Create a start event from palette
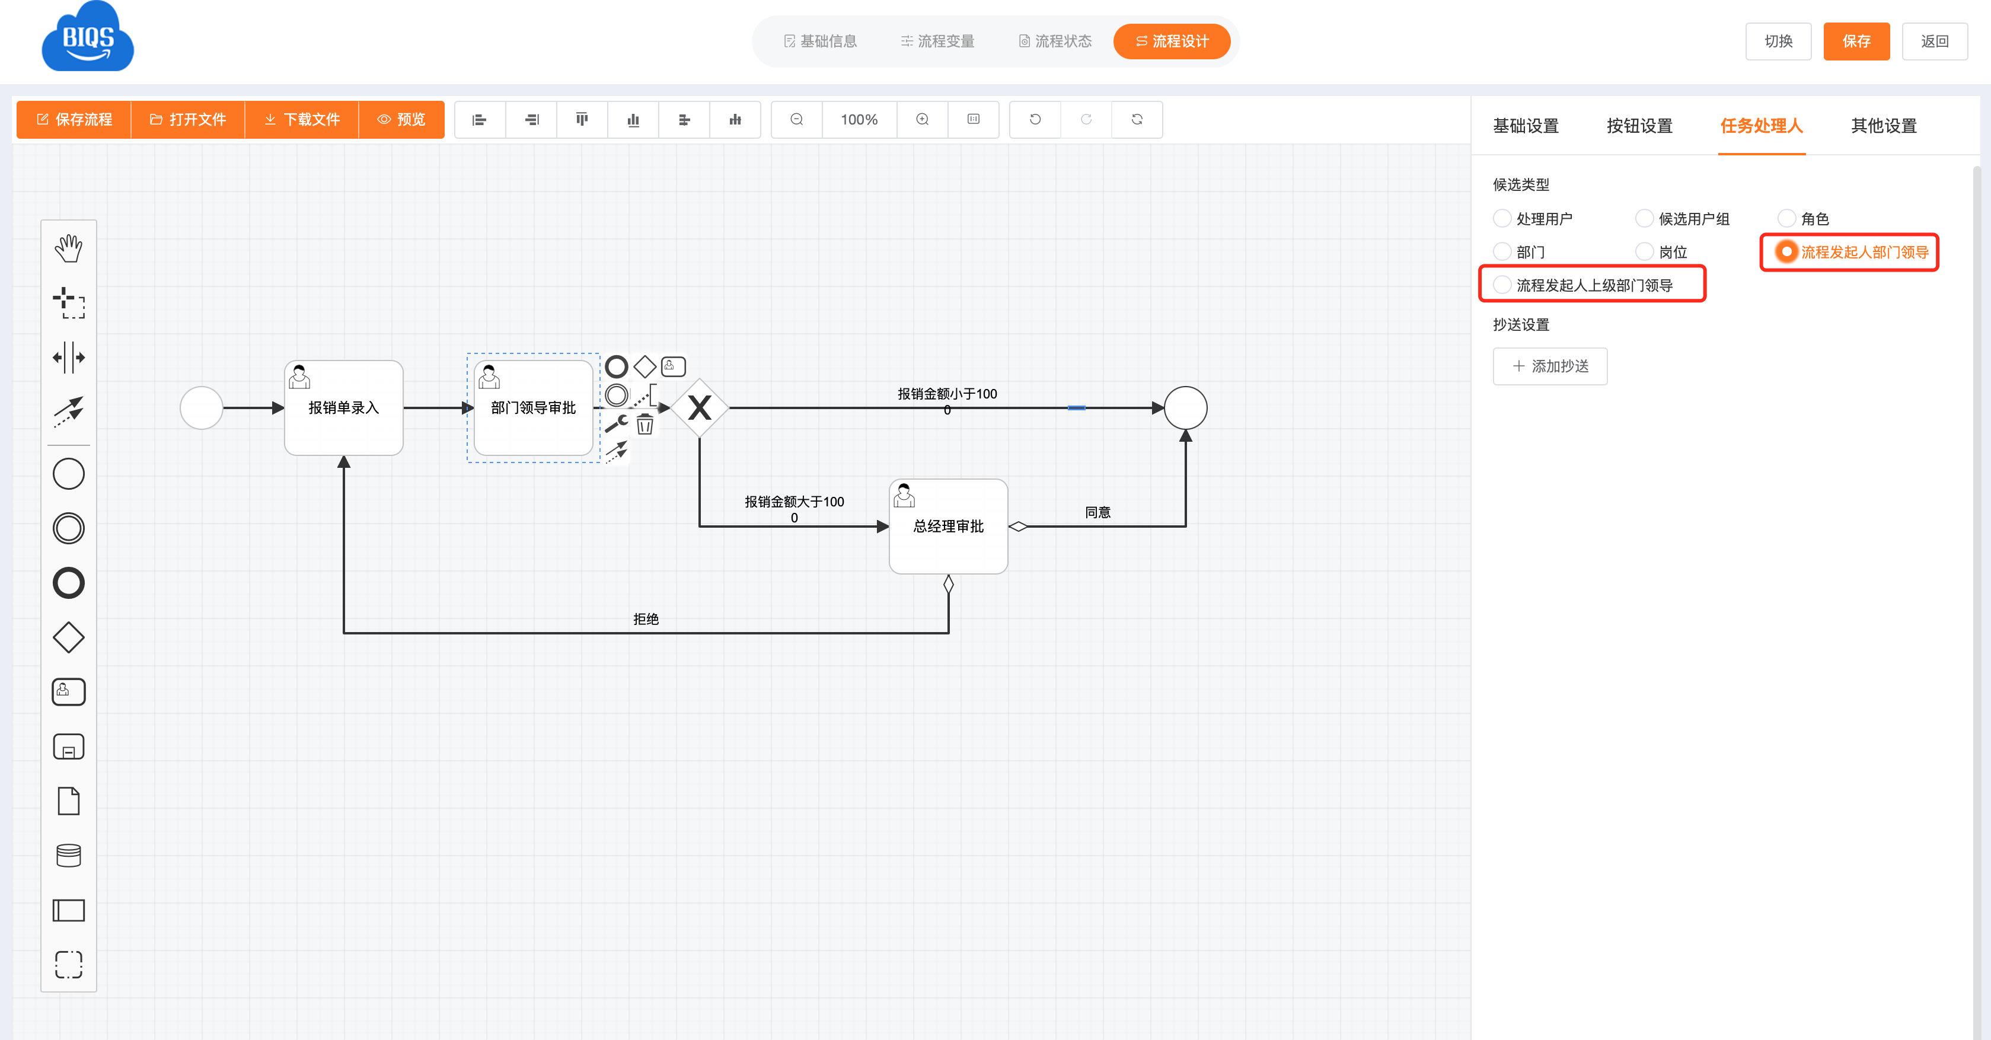The image size is (1991, 1040). [x=68, y=474]
